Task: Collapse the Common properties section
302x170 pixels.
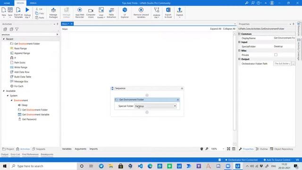Action: tap(239, 34)
